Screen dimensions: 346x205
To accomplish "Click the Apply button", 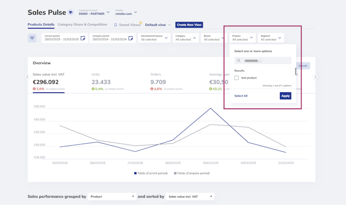I will [286, 96].
